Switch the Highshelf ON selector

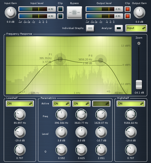pos(131,104)
